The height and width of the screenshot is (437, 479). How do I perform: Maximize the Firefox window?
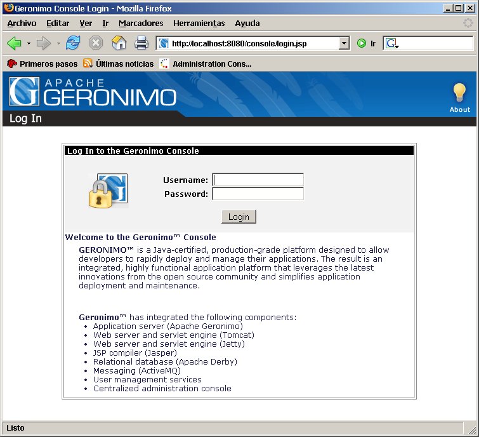pos(459,8)
